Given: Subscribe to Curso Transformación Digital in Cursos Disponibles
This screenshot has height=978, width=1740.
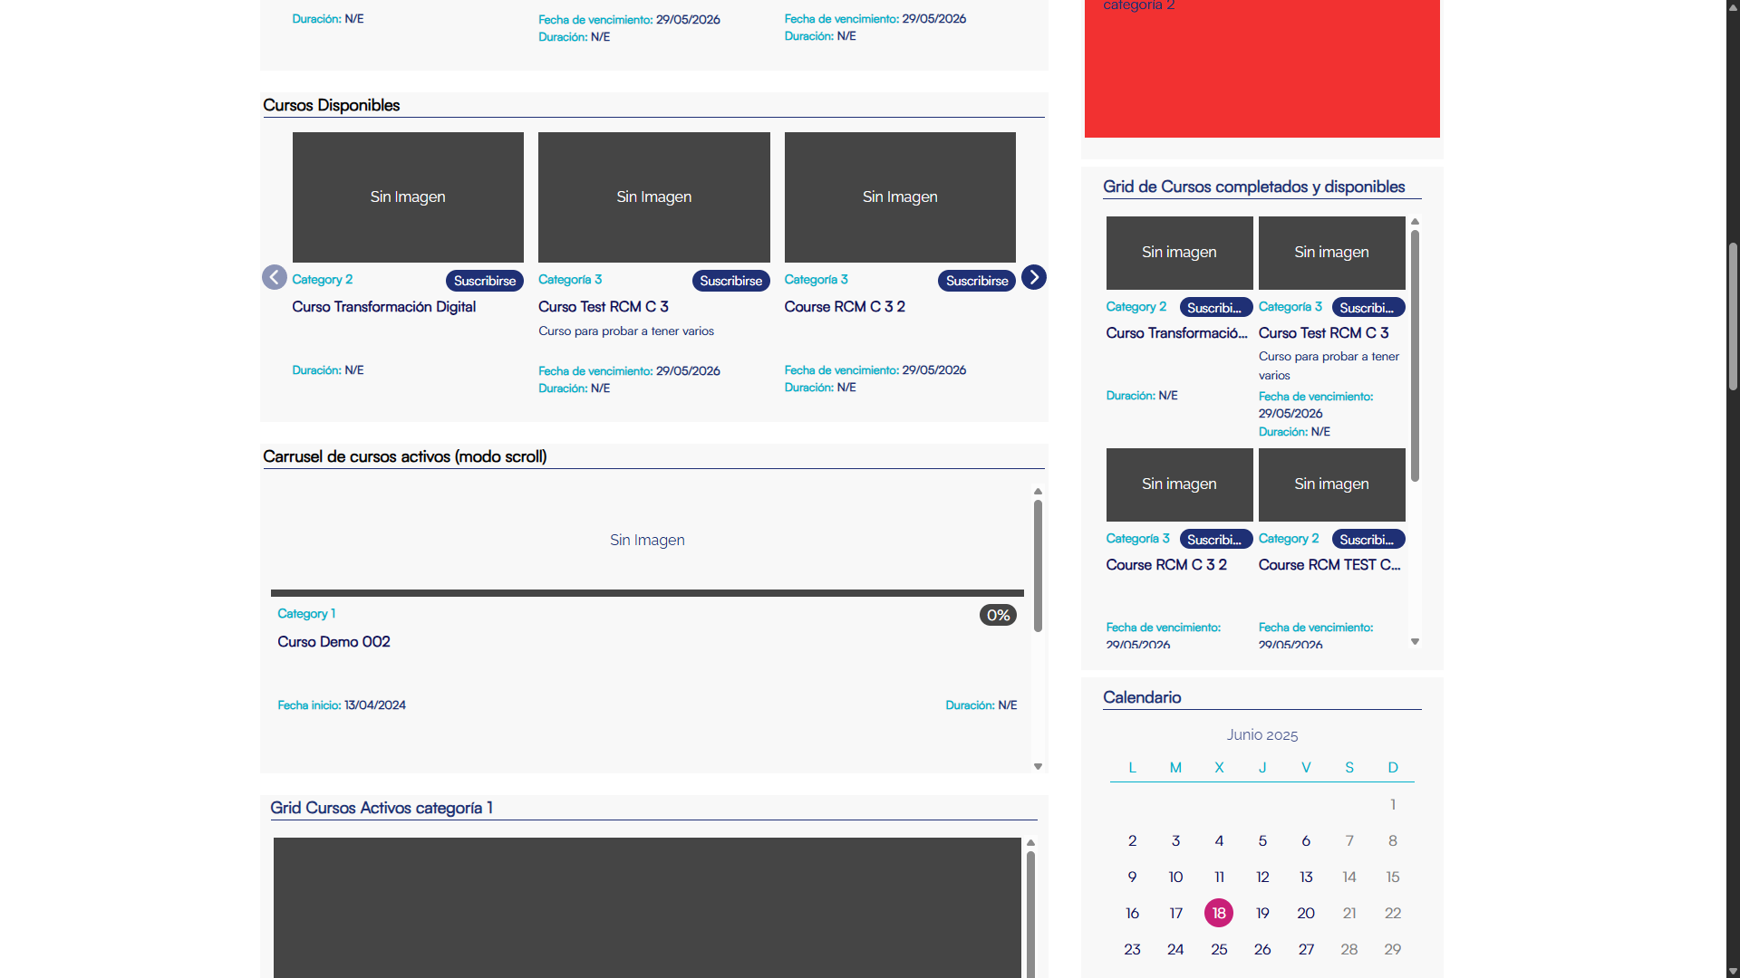Looking at the screenshot, I should pos(485,281).
